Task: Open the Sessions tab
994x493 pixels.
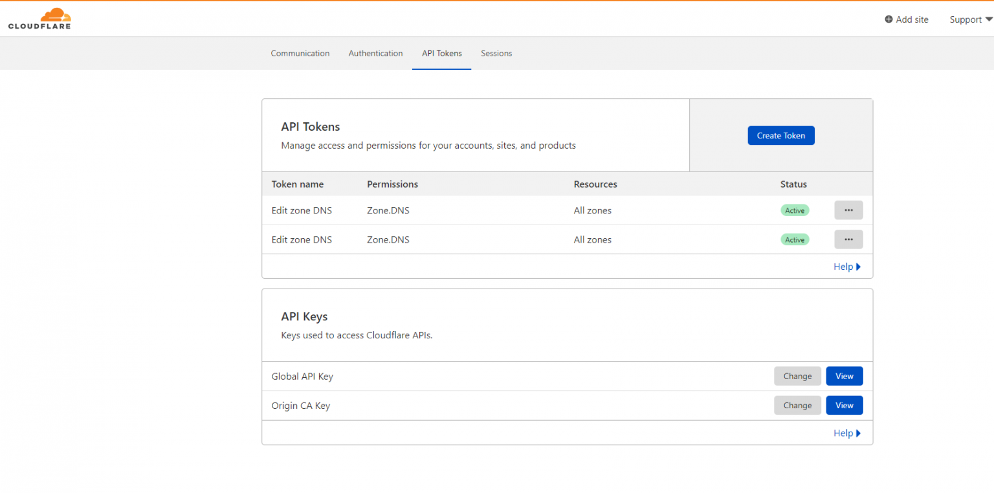Action: (496, 53)
